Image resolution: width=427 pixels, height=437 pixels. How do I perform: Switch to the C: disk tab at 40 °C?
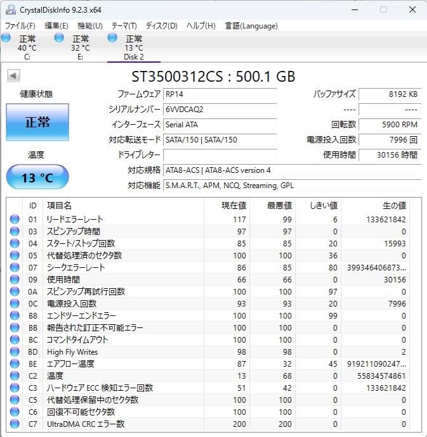[x=27, y=47]
